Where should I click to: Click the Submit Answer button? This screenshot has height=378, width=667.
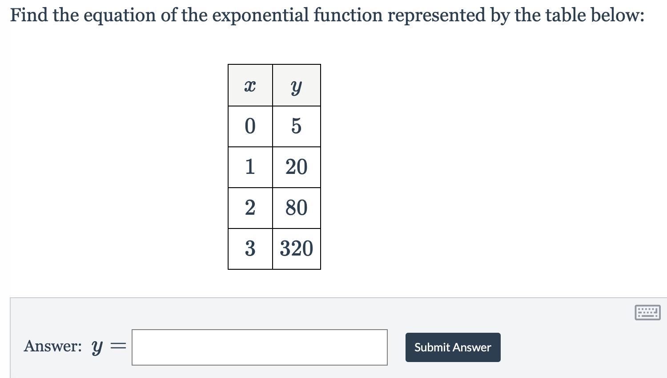point(453,347)
